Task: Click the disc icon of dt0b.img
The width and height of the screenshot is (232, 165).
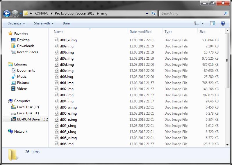Action: click(x=56, y=52)
